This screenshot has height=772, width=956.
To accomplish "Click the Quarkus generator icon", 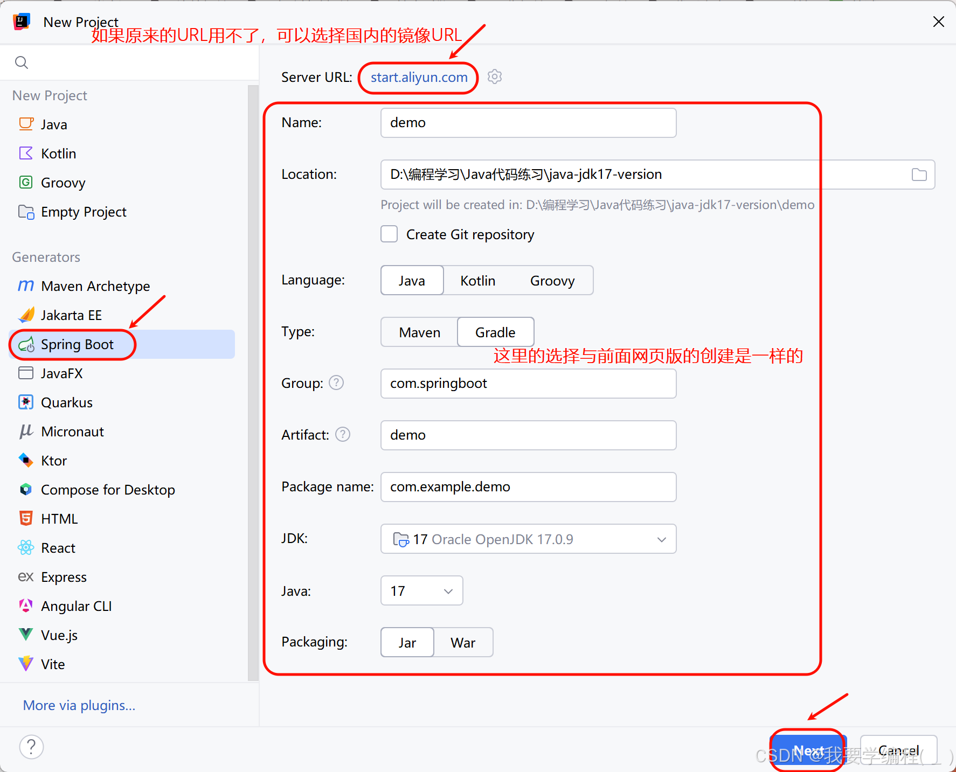I will coord(26,402).
